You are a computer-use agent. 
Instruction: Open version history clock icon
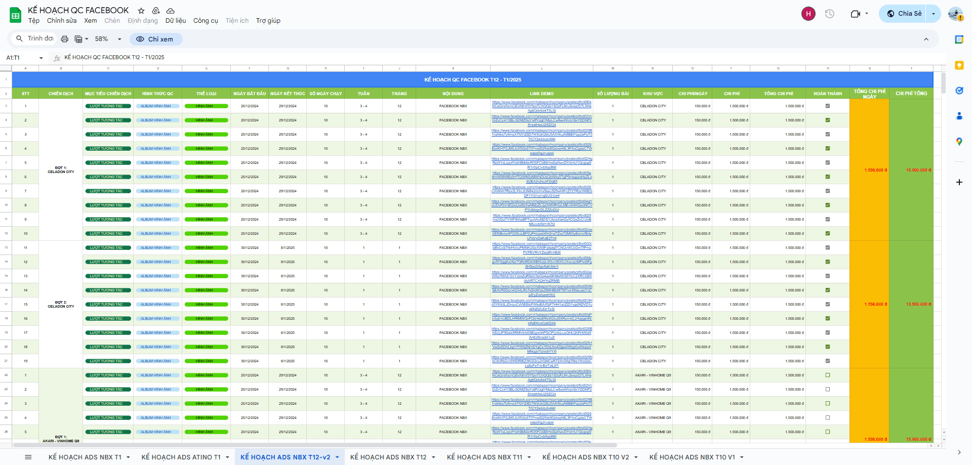[x=829, y=14]
